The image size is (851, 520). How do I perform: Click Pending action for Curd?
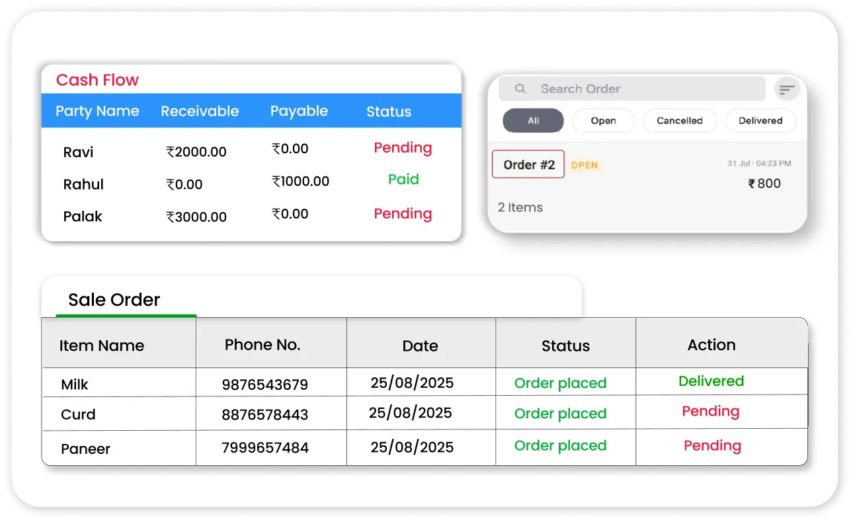[x=710, y=412]
